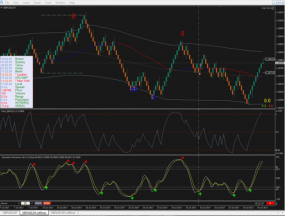Click the Ivar 1.6.1 expert advisor name
285x216 pixels.
[x=266, y=8]
